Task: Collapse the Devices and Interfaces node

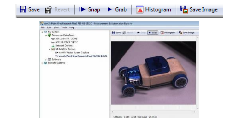Action: point(46,35)
